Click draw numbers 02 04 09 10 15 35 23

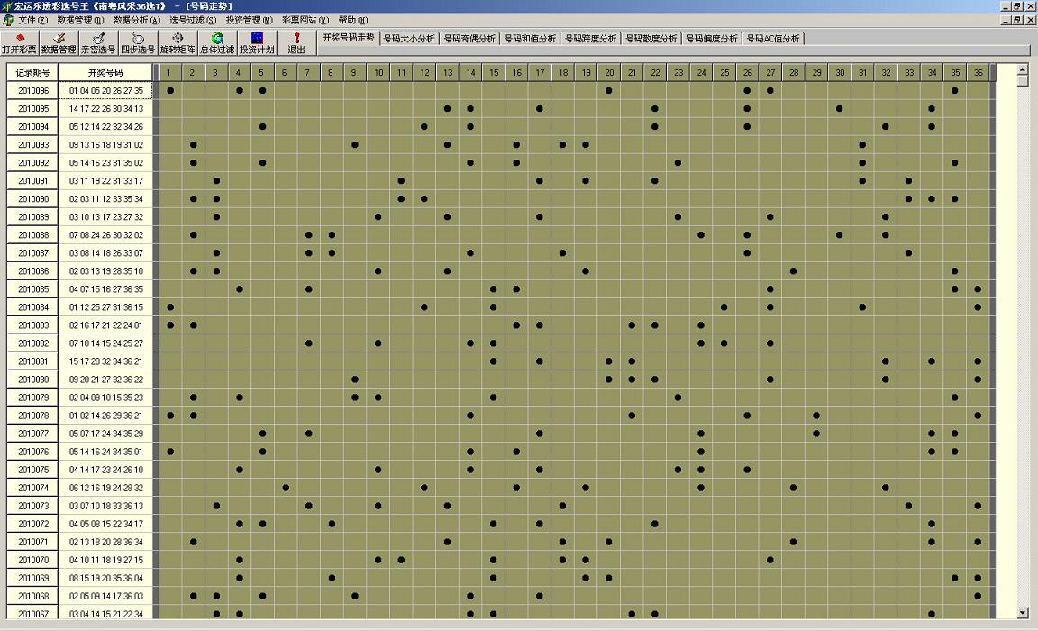point(105,398)
